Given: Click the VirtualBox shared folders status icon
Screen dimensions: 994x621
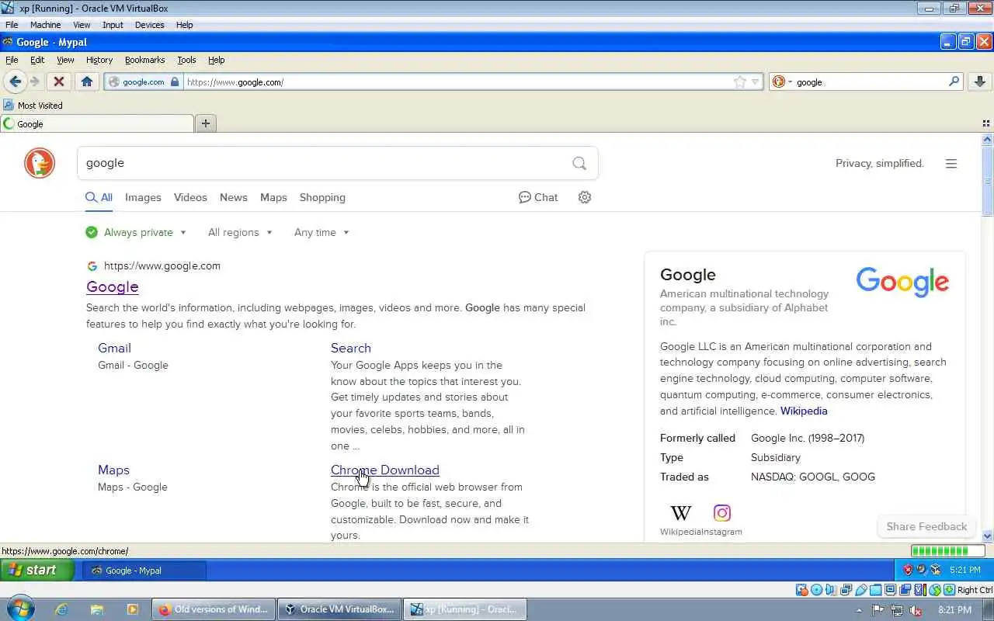Looking at the screenshot, I should tap(876, 590).
